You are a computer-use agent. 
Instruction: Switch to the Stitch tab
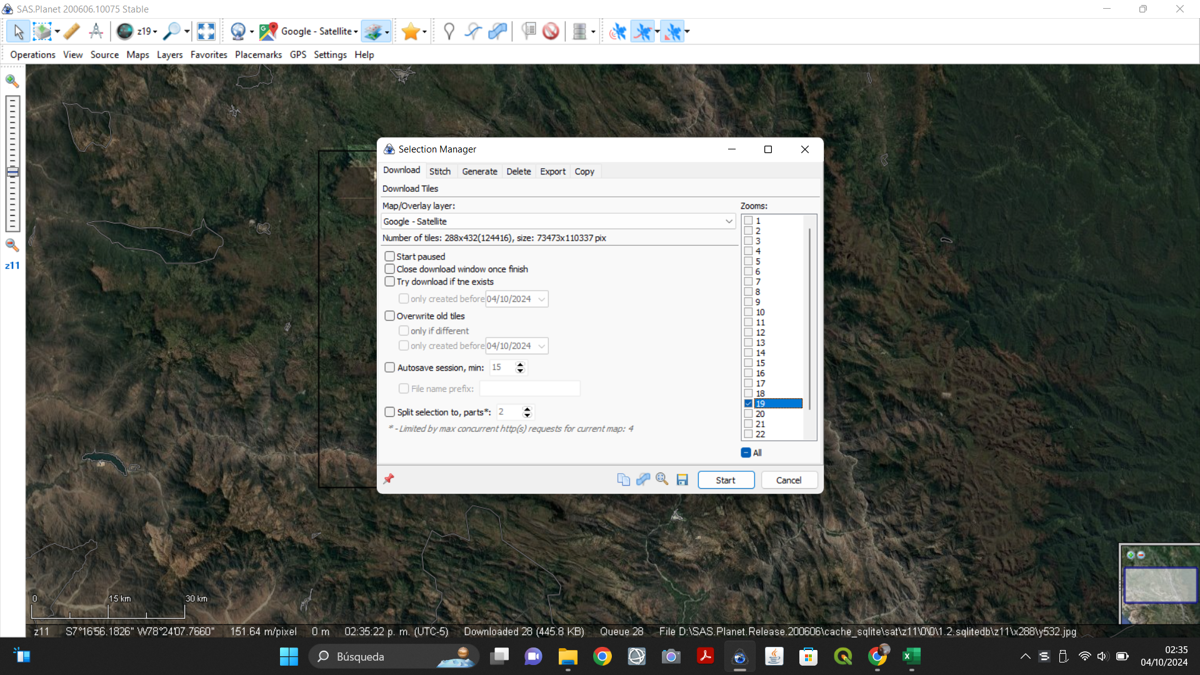click(x=439, y=171)
